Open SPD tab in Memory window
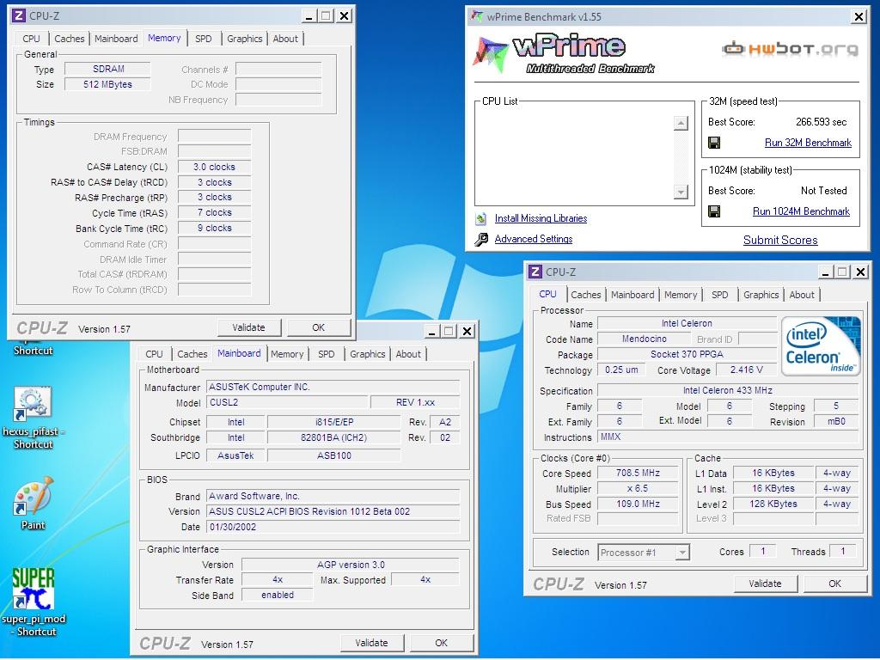The height and width of the screenshot is (660, 880). pos(203,39)
